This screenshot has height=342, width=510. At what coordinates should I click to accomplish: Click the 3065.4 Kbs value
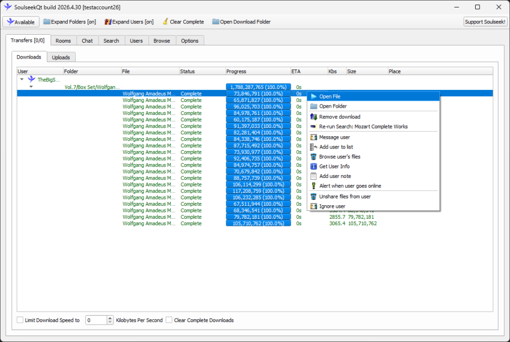pos(337,223)
